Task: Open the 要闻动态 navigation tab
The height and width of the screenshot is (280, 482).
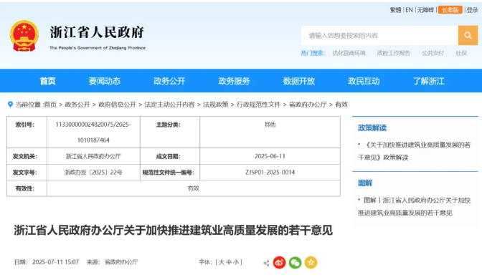Action: [x=105, y=81]
